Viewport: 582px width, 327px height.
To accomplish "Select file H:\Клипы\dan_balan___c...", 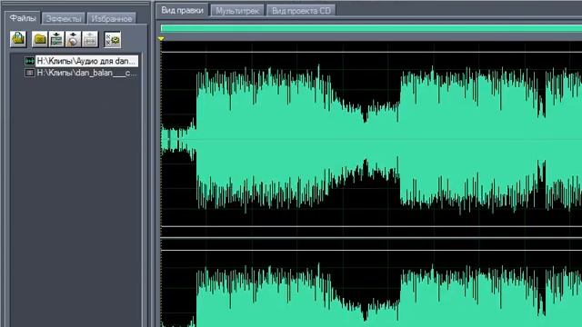I will [x=86, y=73].
